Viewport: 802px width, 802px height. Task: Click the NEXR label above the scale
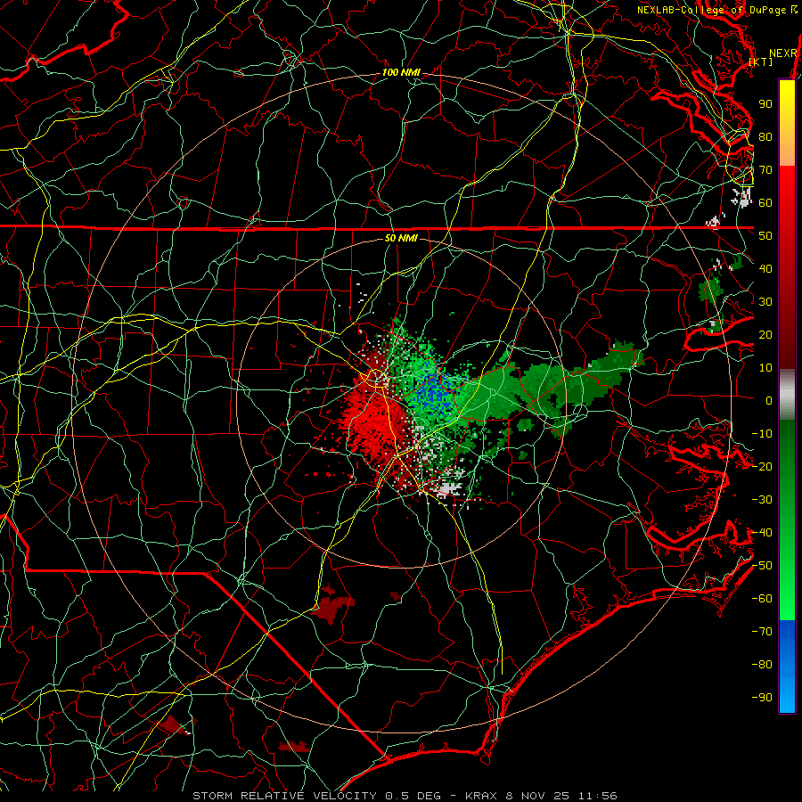(783, 53)
